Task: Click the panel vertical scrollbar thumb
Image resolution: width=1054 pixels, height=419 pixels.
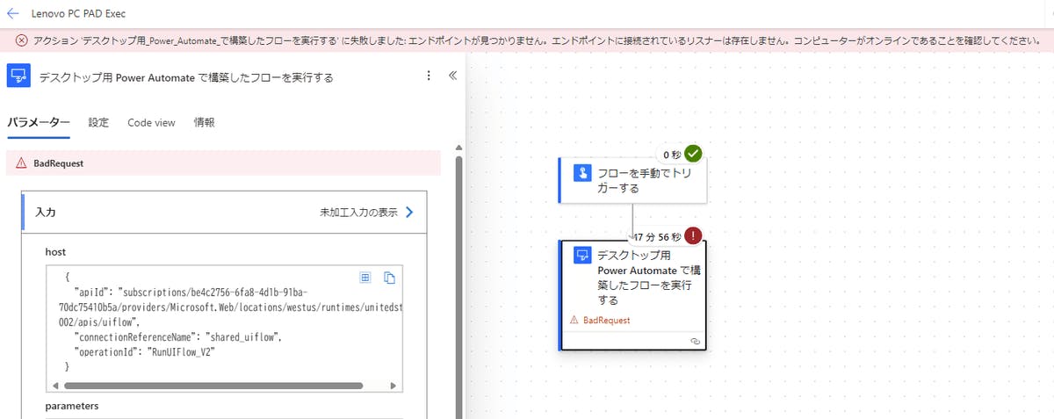Action: point(458,287)
